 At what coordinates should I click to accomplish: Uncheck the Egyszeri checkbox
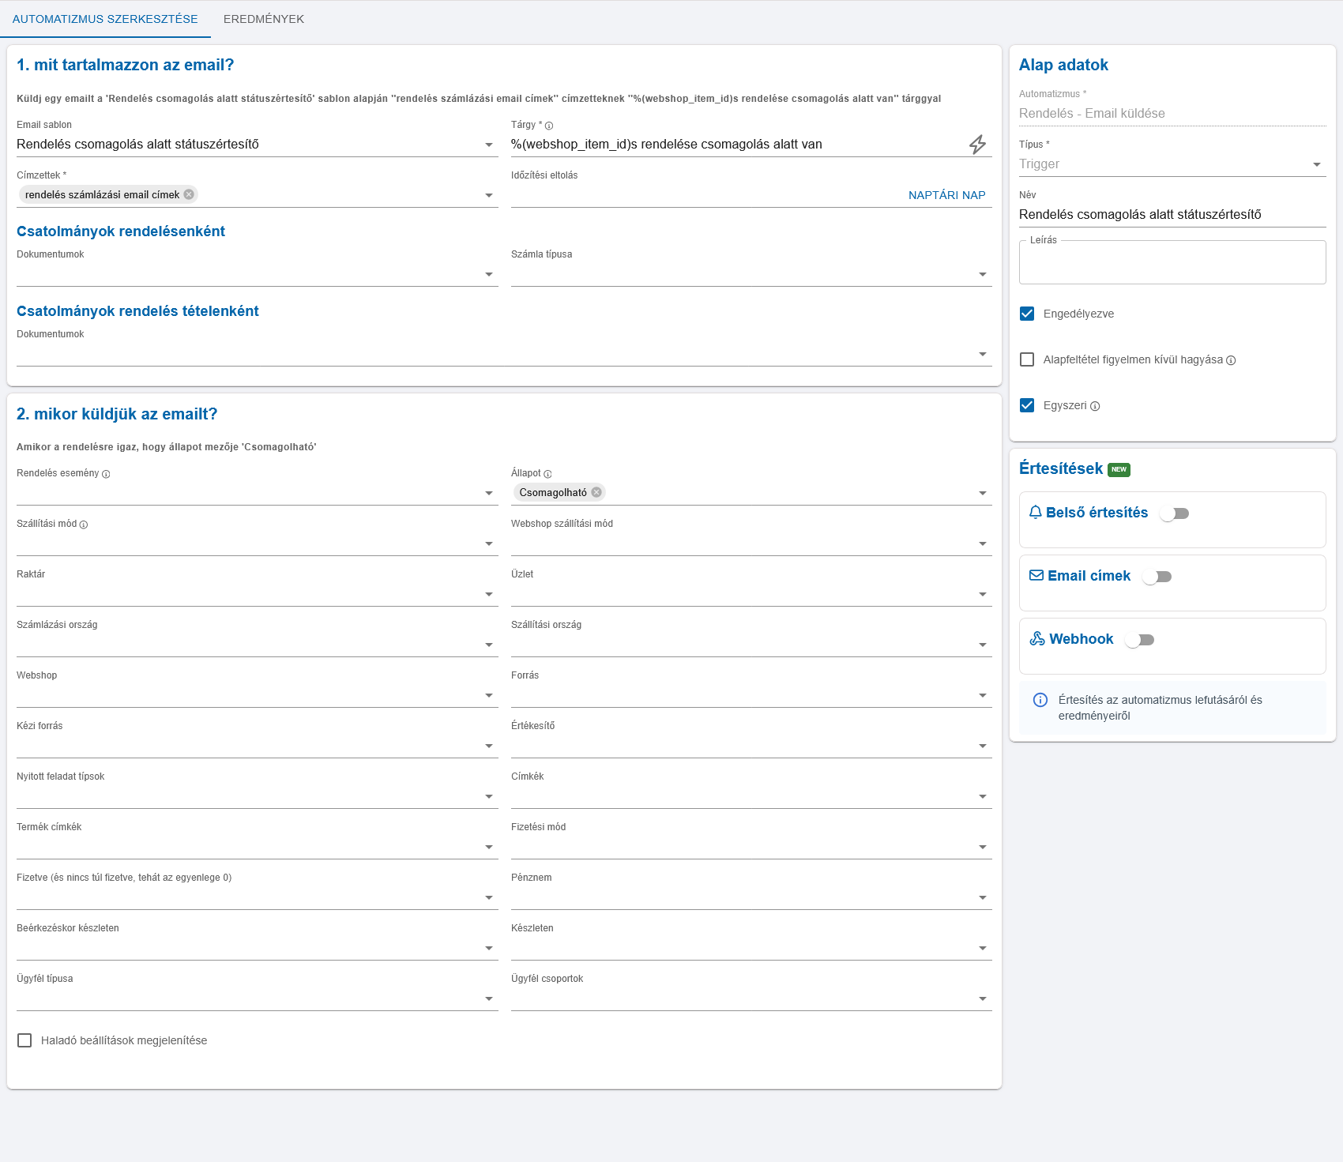click(x=1027, y=405)
